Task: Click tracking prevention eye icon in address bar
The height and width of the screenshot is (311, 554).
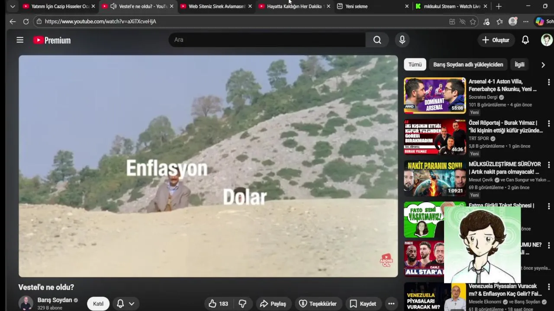Action: coord(463,22)
